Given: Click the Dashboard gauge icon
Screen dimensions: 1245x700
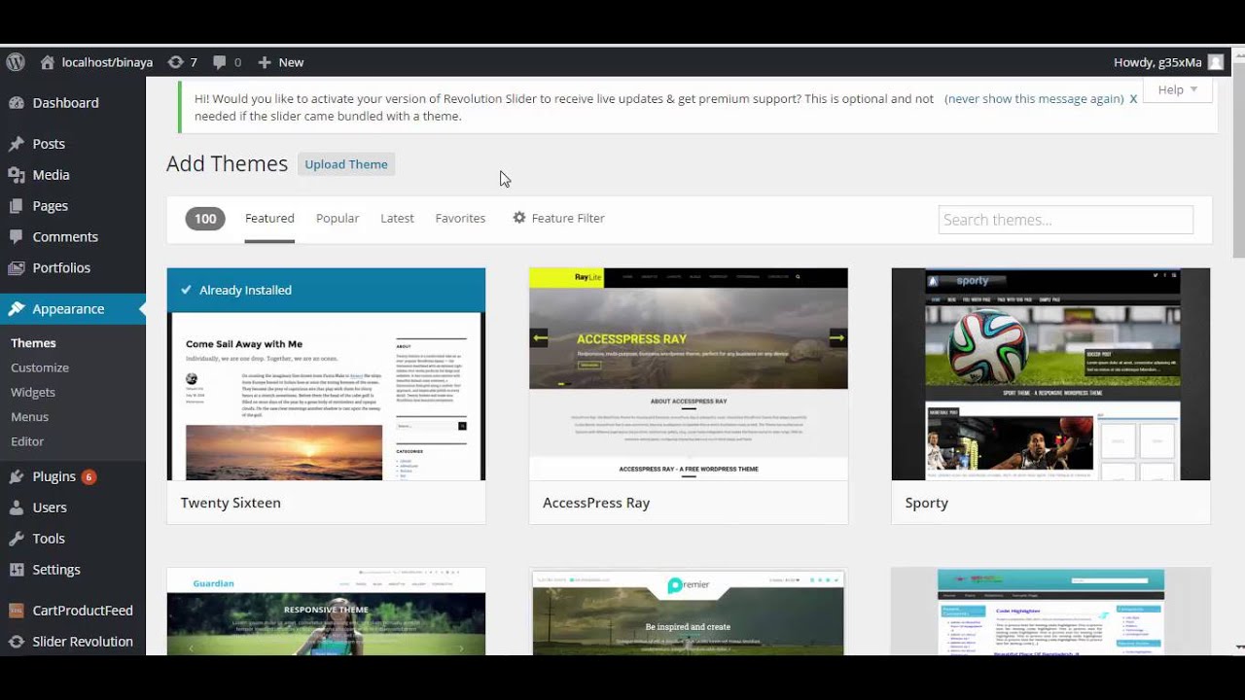Looking at the screenshot, I should coord(16,103).
